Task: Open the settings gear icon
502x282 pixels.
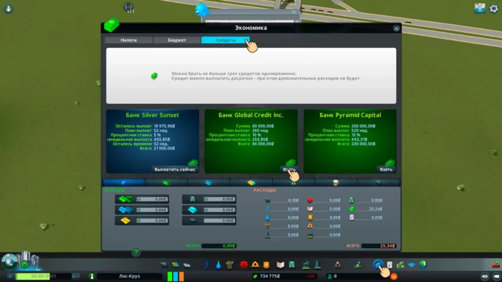Action: [494, 9]
